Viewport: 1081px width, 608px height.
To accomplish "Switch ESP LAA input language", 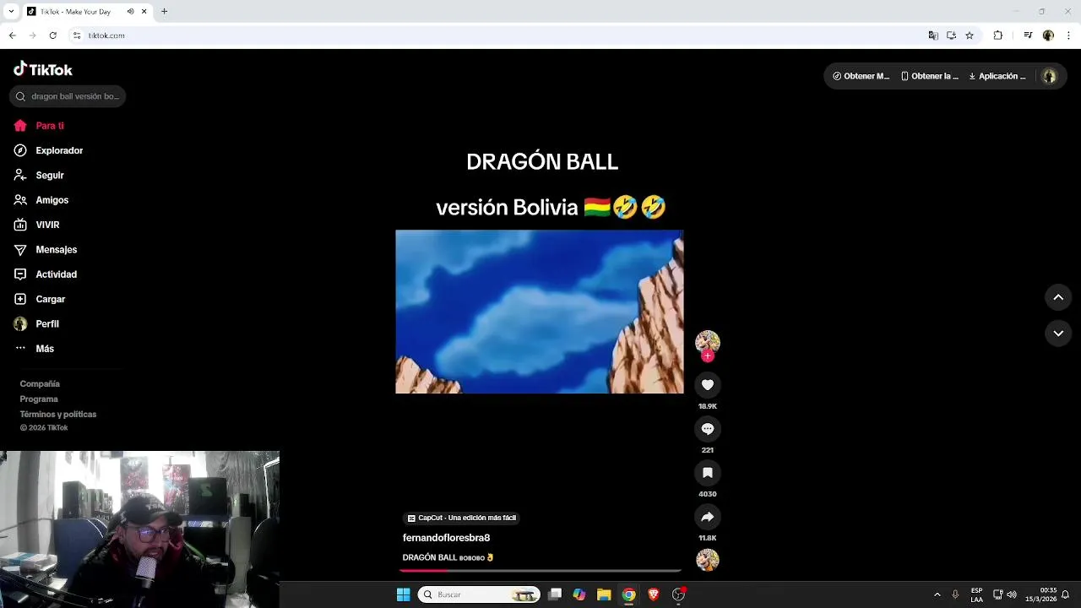I will (977, 594).
